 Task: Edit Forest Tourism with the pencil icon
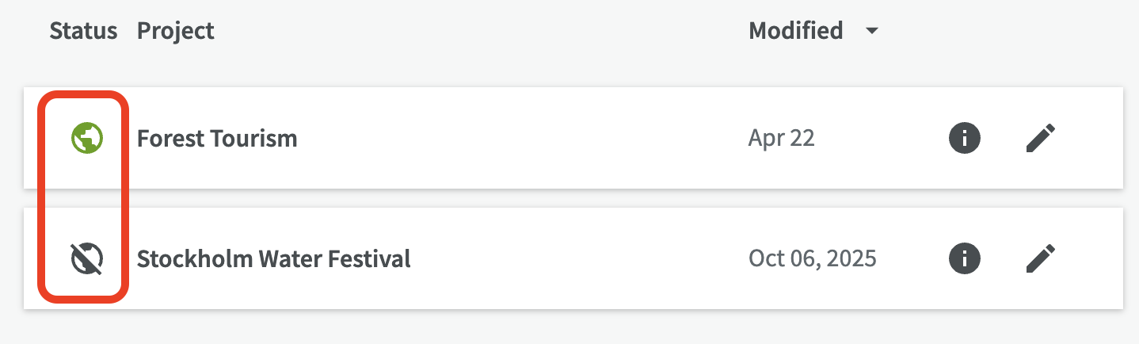(1041, 139)
